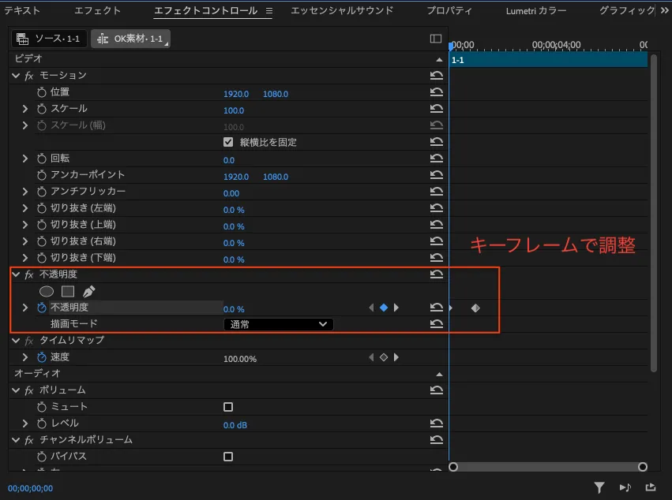Open the filter properties funnel icon
The width and height of the screenshot is (672, 500).
coord(599,487)
